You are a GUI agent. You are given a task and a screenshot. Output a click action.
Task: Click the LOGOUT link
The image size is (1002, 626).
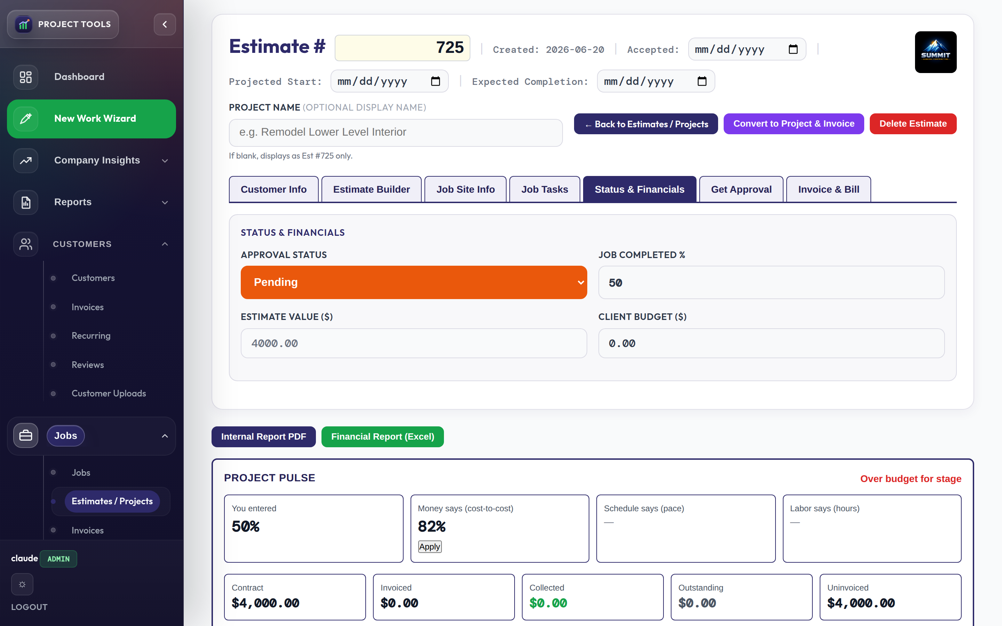pyautogui.click(x=29, y=607)
